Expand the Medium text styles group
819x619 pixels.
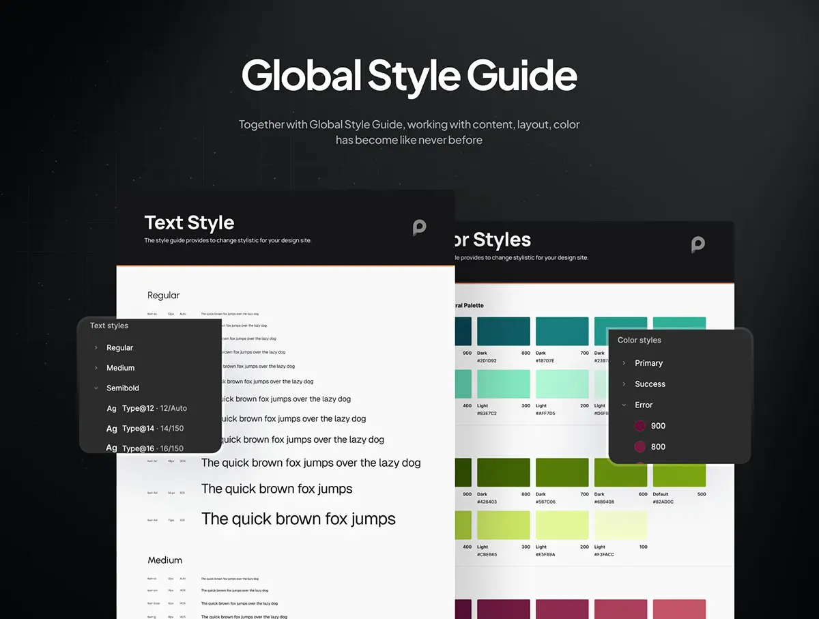(x=96, y=368)
